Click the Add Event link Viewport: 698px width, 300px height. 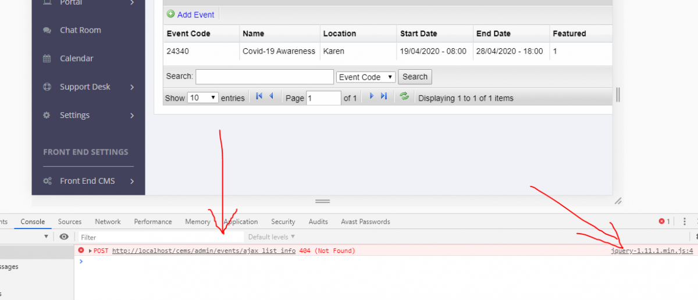(x=195, y=15)
